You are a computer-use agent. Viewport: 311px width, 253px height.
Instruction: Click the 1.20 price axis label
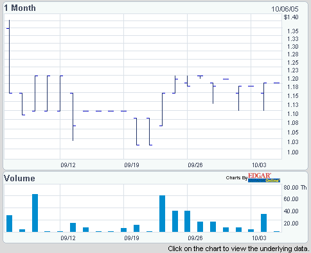pyautogui.click(x=293, y=79)
